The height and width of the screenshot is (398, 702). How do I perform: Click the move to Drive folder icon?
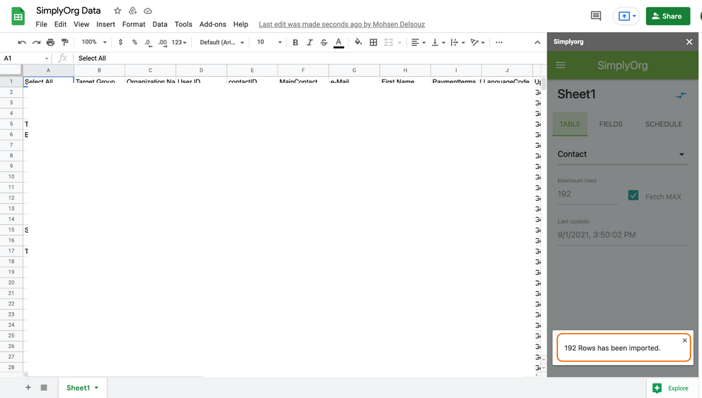tap(132, 11)
